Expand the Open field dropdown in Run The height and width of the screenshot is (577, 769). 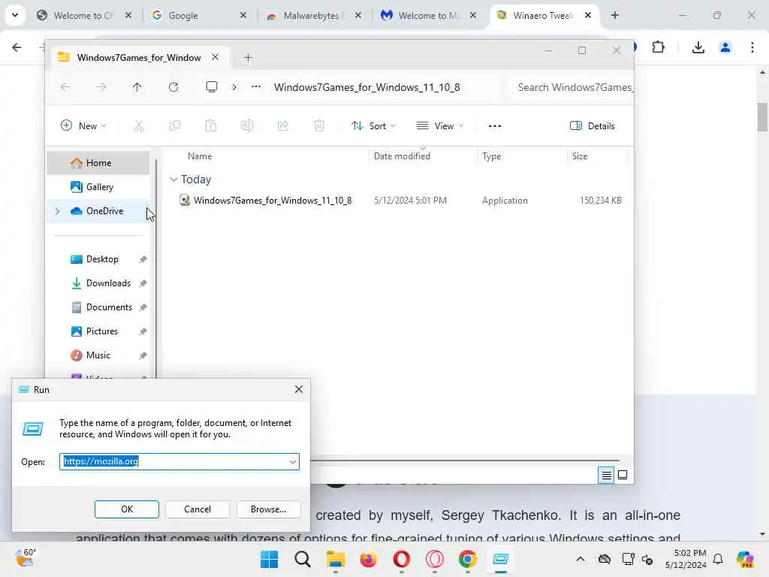(x=292, y=462)
